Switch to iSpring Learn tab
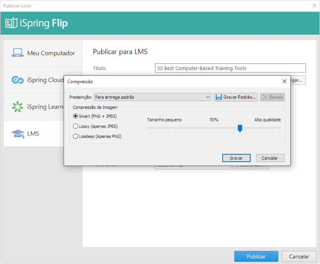This screenshot has height=264, width=320. click(x=34, y=107)
